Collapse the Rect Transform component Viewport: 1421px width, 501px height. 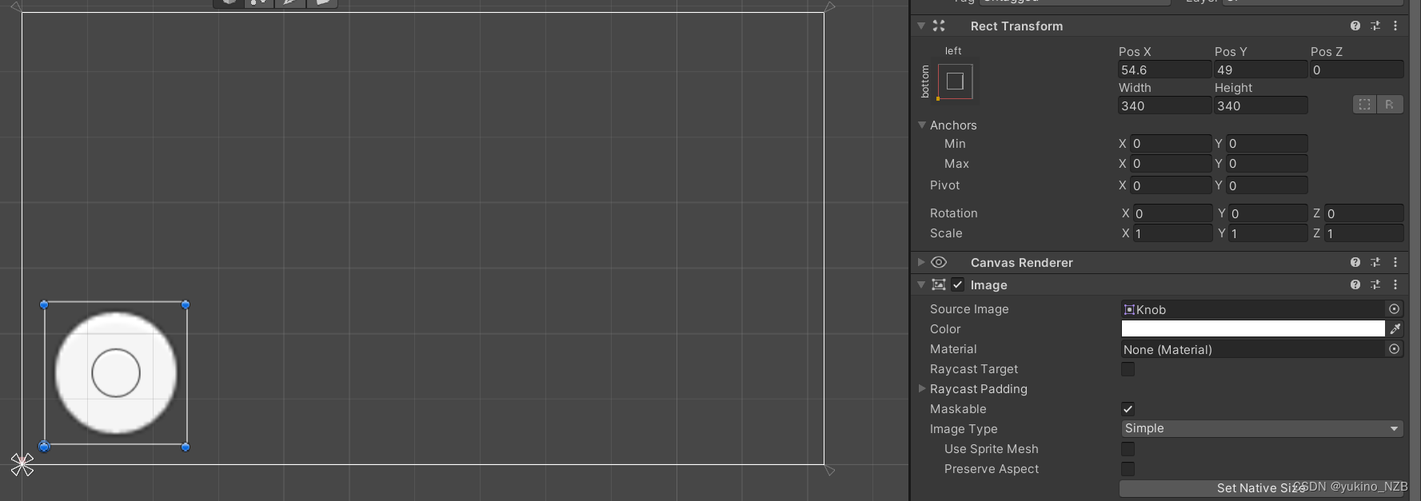pyautogui.click(x=921, y=26)
